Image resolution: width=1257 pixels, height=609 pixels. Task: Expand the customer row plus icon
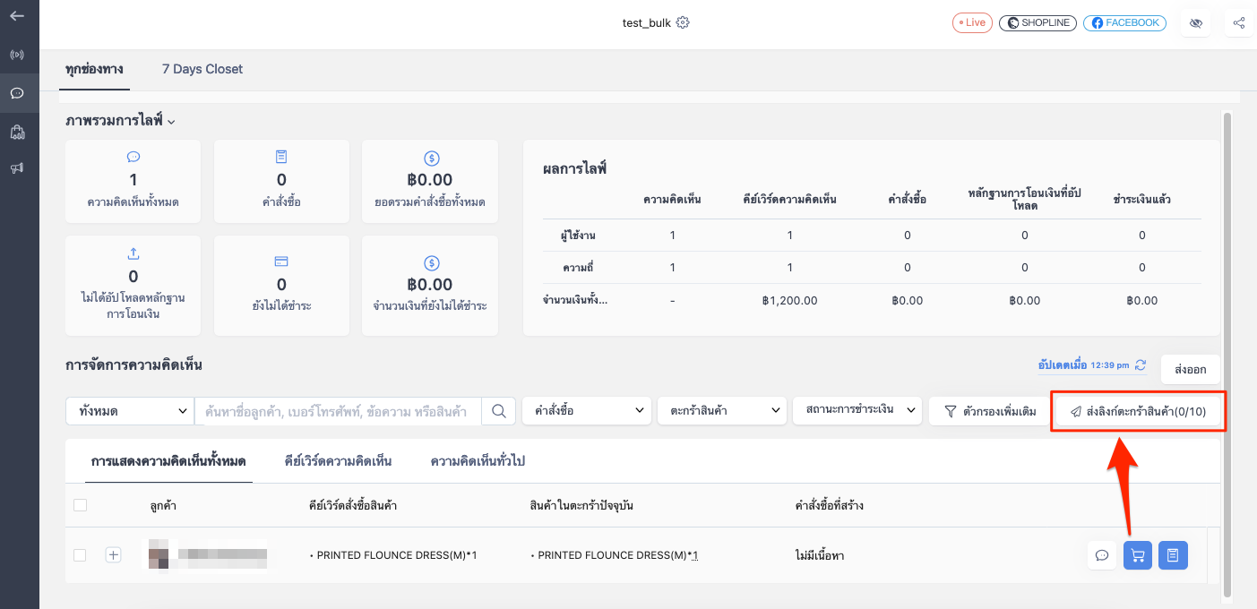113,555
